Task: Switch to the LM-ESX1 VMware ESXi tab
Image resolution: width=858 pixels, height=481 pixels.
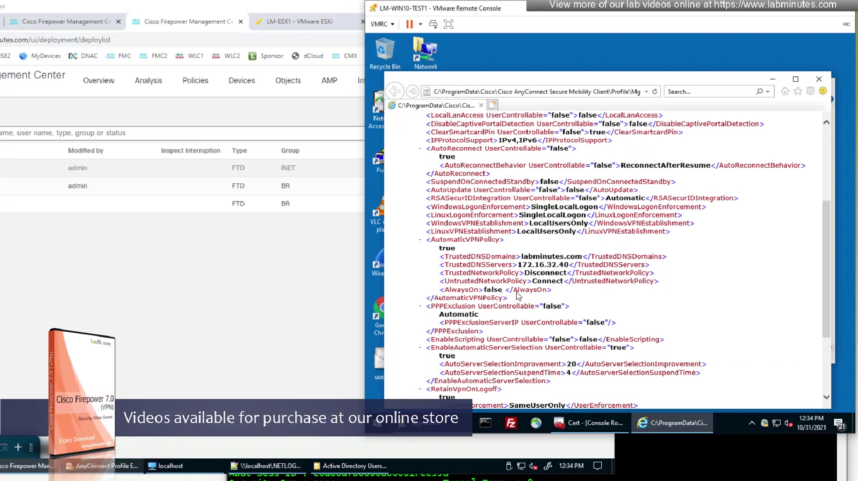Action: point(299,21)
